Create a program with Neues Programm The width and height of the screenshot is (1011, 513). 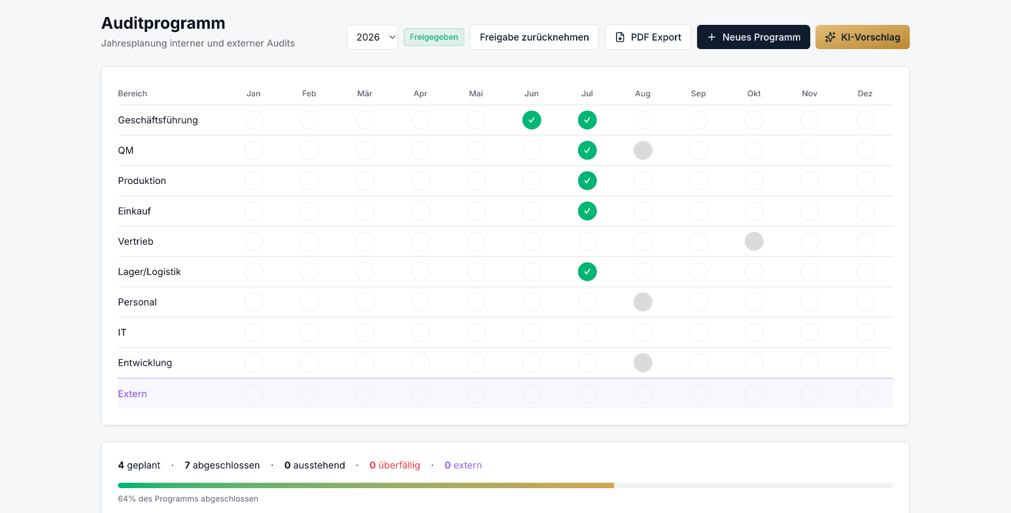(x=753, y=37)
